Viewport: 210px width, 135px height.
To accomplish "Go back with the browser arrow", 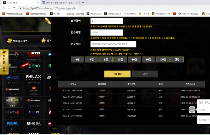I will 3,8.
